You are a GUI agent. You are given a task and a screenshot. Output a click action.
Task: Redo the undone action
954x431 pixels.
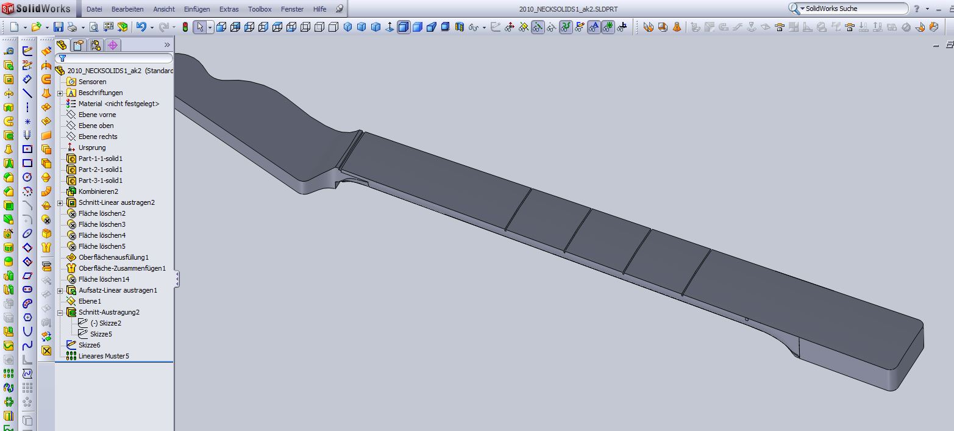[x=163, y=27]
